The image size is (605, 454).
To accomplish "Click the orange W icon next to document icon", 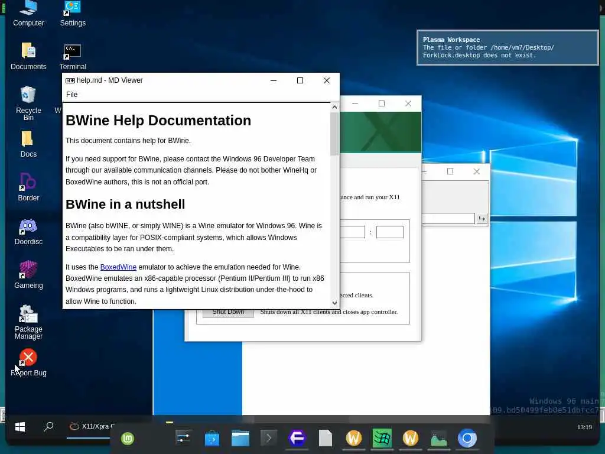I will (354, 438).
